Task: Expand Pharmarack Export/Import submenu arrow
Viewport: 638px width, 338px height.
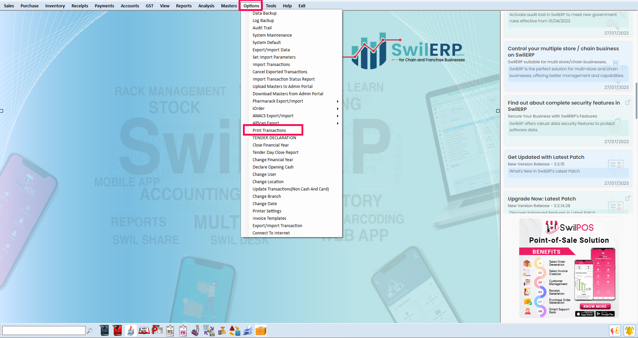Action: 337,101
